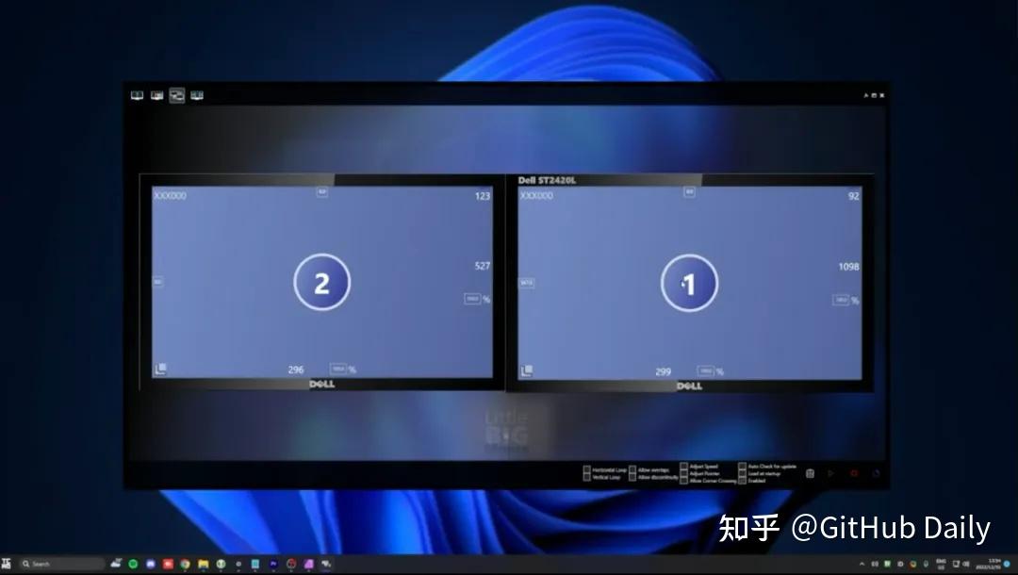The height and width of the screenshot is (575, 1018).
Task: Toggle the Enabled checkbox
Action: (742, 481)
